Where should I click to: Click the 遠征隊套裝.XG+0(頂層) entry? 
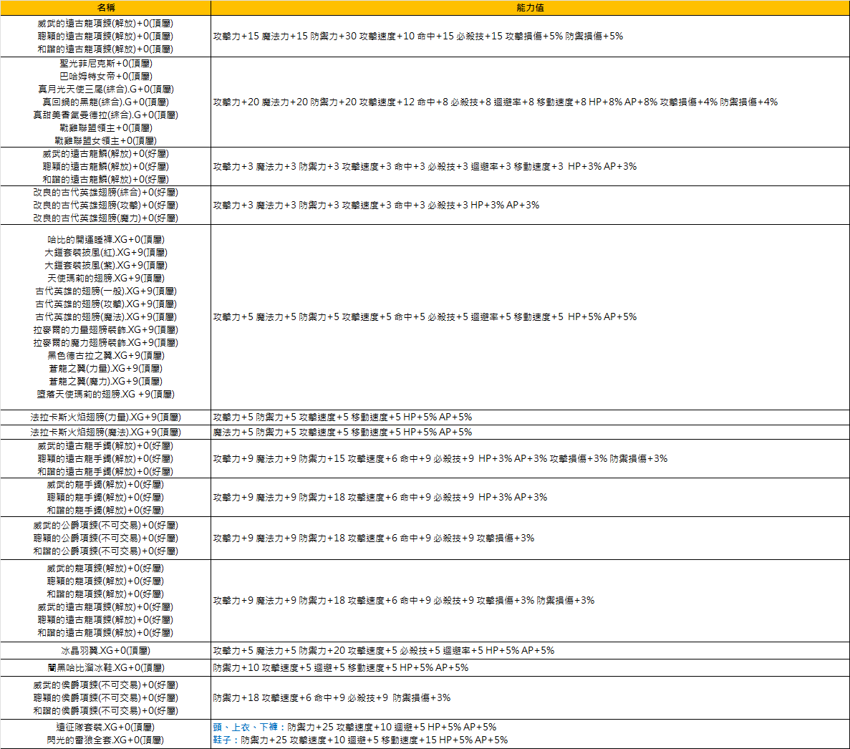[x=105, y=727]
